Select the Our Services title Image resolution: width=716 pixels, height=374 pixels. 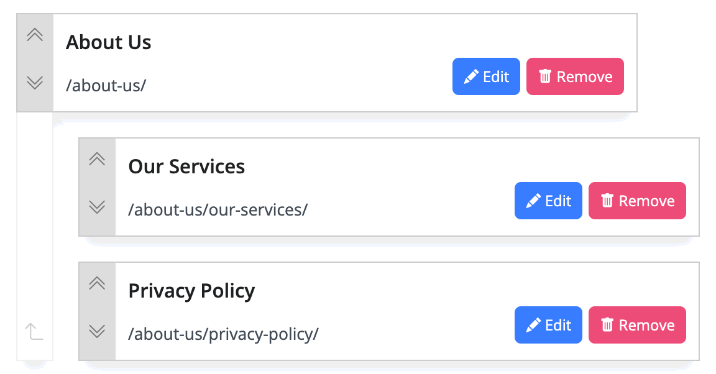186,166
